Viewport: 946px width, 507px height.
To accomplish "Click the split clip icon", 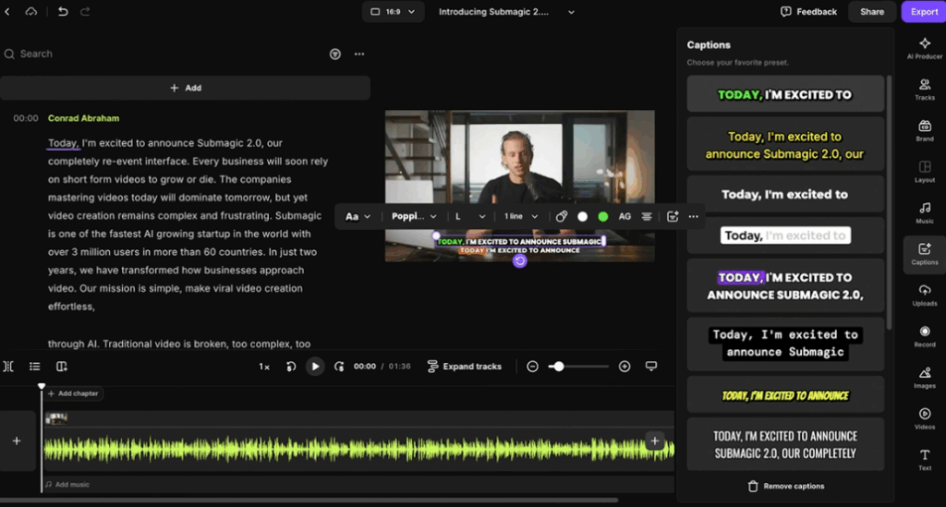I will pos(8,367).
